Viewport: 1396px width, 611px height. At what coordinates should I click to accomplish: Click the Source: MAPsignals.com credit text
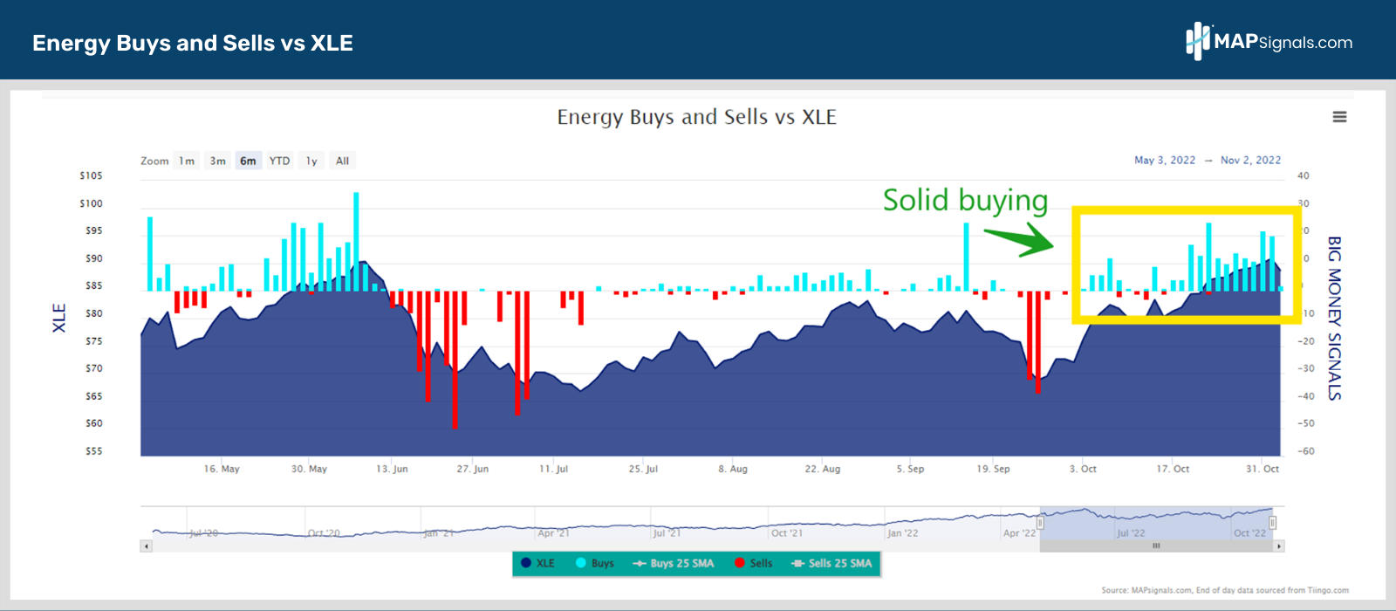click(1225, 590)
